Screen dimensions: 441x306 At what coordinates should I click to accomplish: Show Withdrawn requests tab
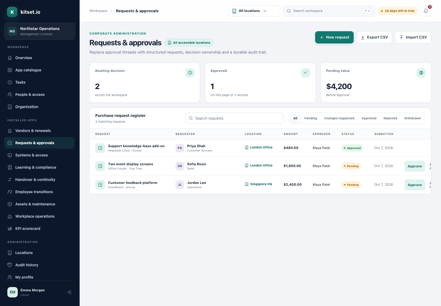(x=413, y=118)
